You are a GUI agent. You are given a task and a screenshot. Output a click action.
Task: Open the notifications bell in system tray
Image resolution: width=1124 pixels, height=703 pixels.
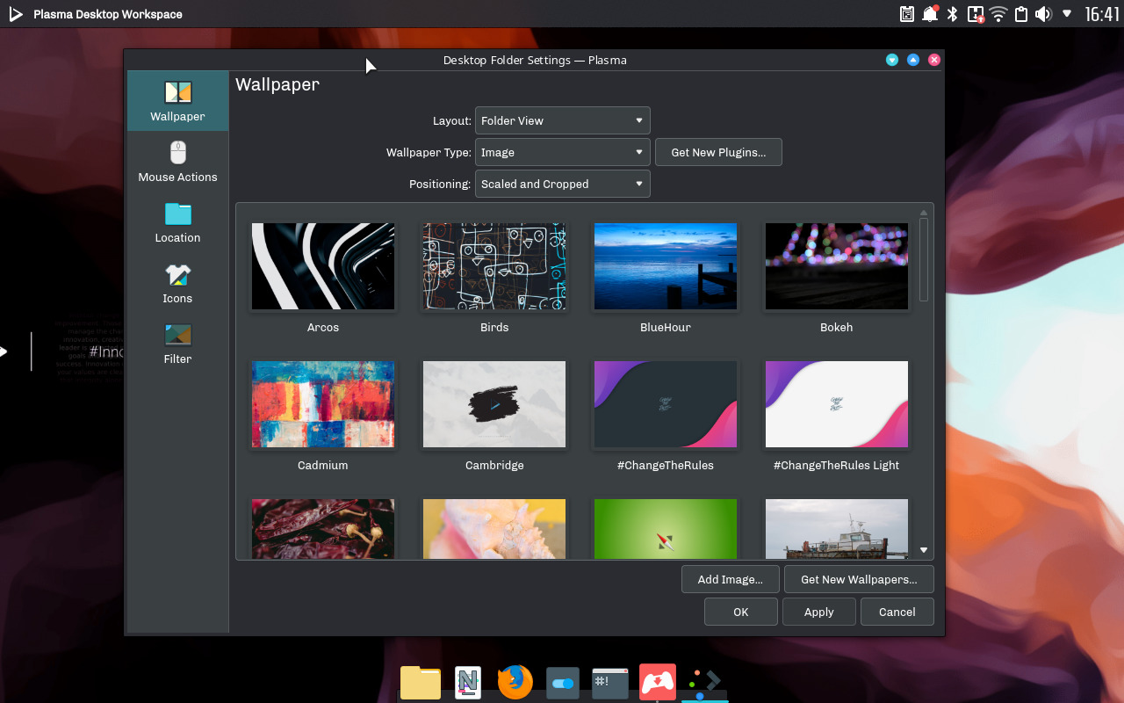[929, 14]
